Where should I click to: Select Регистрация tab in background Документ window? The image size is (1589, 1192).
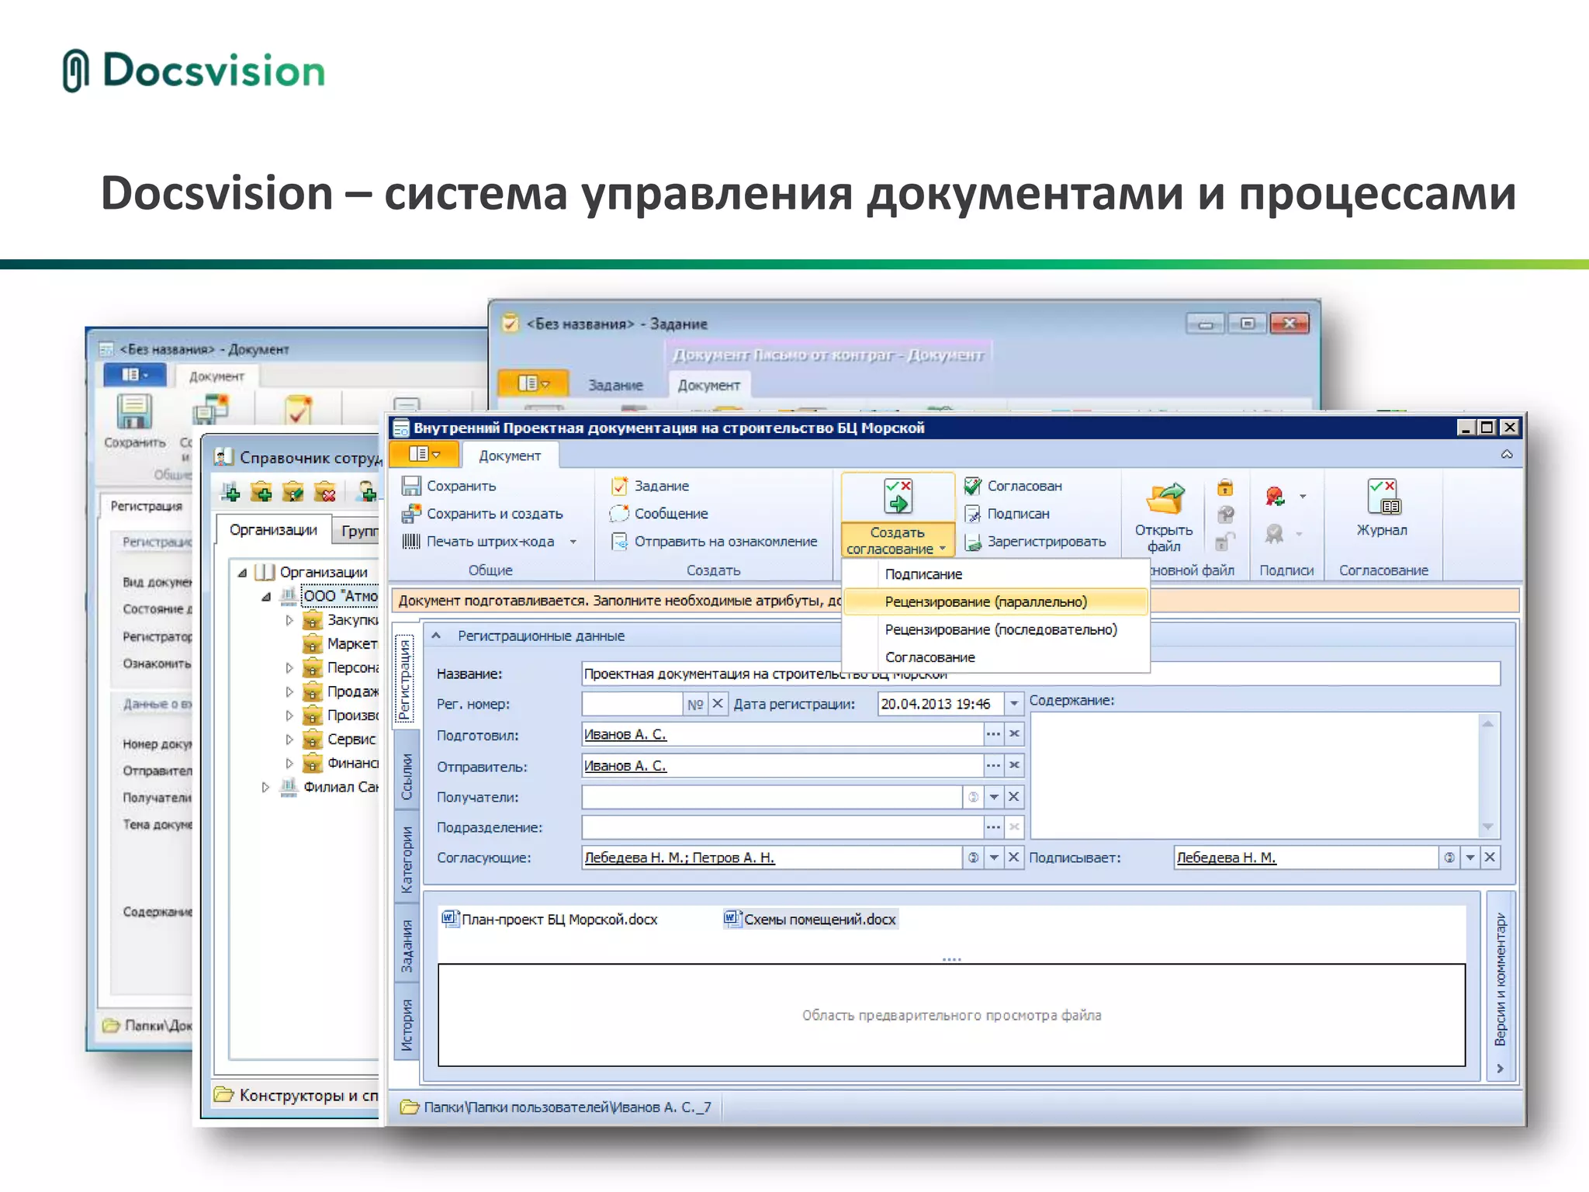[x=146, y=506]
